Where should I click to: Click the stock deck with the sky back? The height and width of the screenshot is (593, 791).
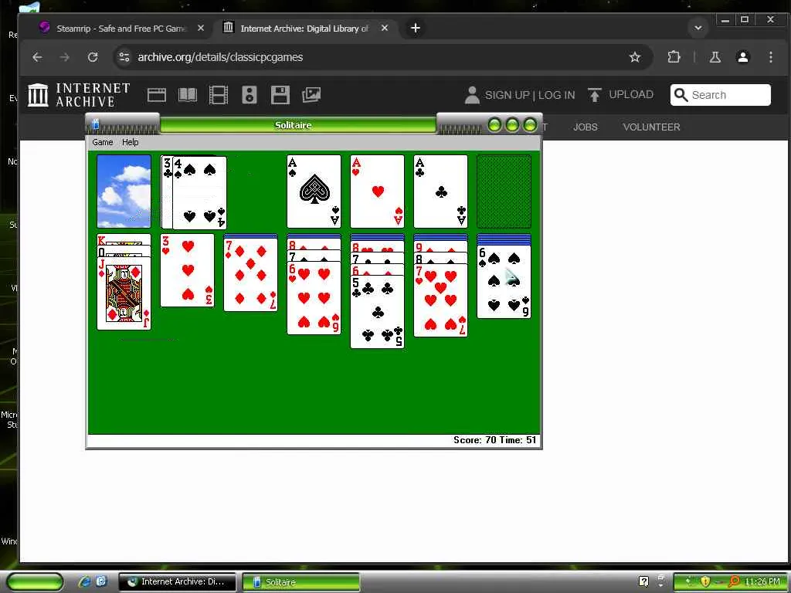(x=124, y=191)
